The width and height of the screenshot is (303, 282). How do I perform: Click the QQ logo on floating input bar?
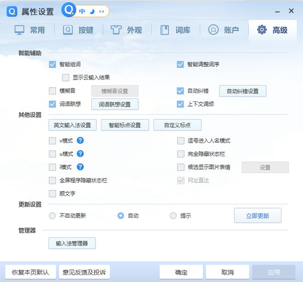tap(69, 10)
